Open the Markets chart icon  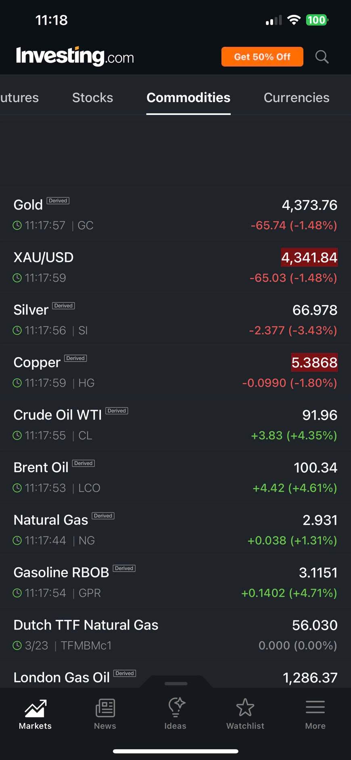[36, 708]
